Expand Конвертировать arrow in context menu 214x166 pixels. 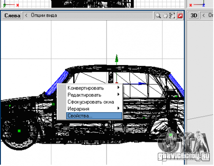[118, 87]
